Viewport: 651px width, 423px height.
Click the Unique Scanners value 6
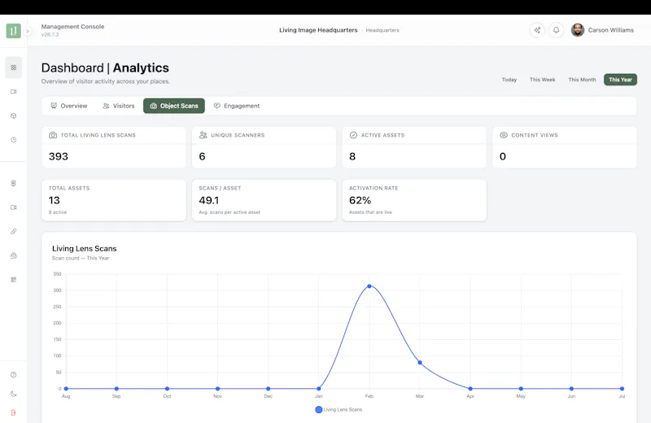[202, 156]
